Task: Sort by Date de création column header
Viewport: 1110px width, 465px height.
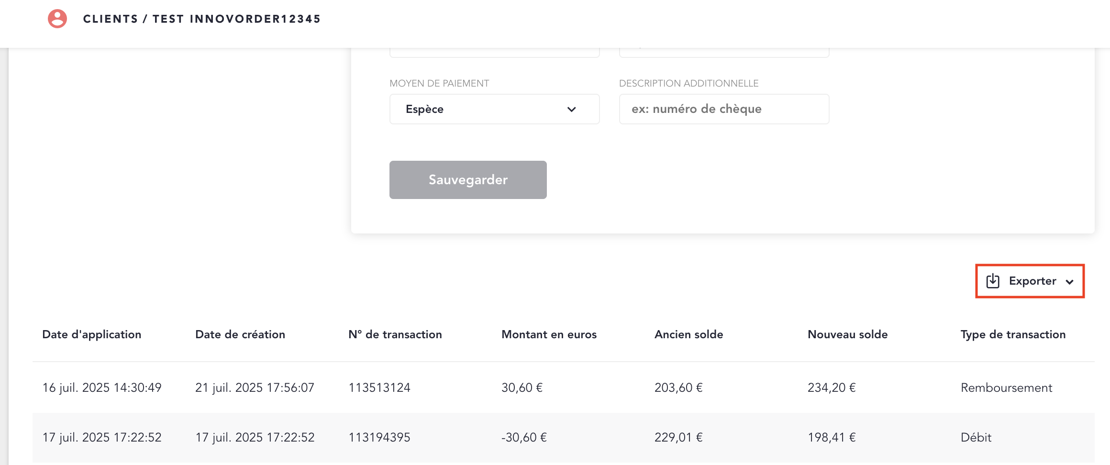Action: [240, 334]
